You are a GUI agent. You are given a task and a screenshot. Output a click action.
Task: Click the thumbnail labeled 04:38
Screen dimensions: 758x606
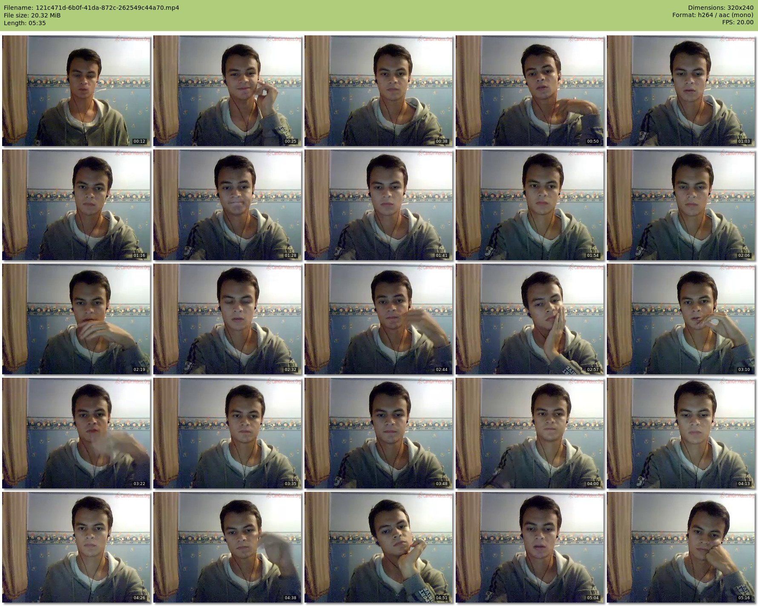coord(227,547)
